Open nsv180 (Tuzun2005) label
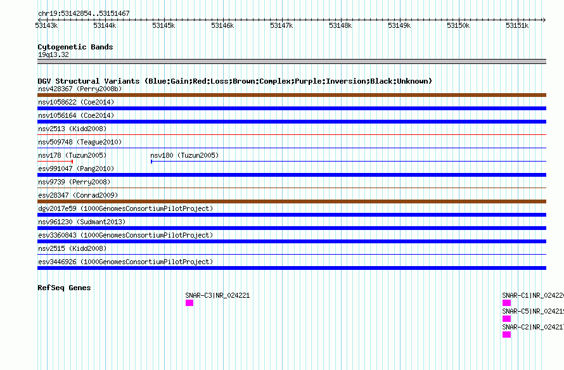Screen dimensions: 564x370 click(x=184, y=155)
